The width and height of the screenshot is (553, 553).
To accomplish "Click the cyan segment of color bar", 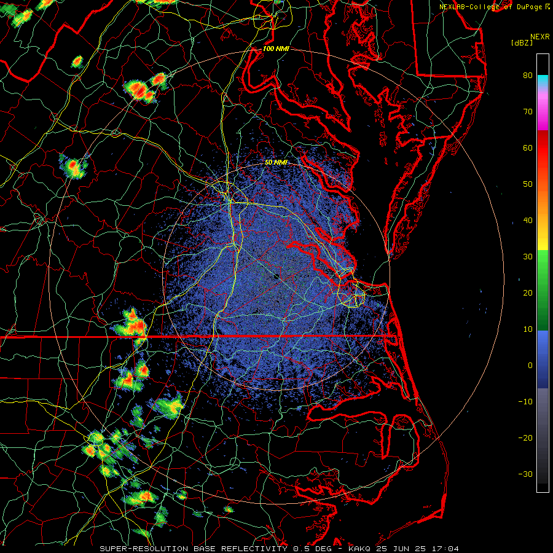I will [543, 82].
